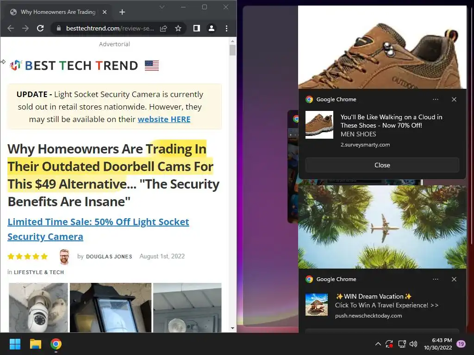474x355 pixels.
Task: Open WIN Dream Vacation notification title
Action: (374, 296)
